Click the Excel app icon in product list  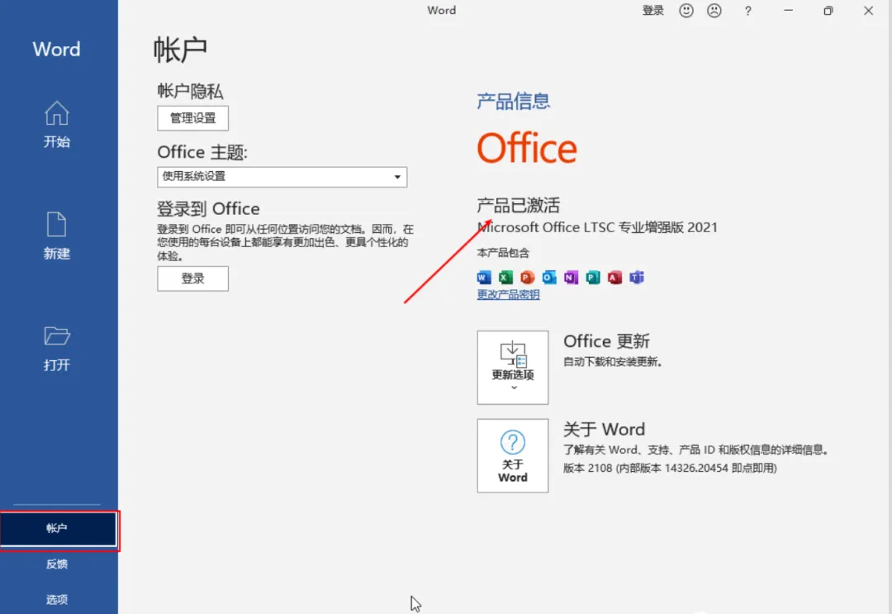pos(505,277)
